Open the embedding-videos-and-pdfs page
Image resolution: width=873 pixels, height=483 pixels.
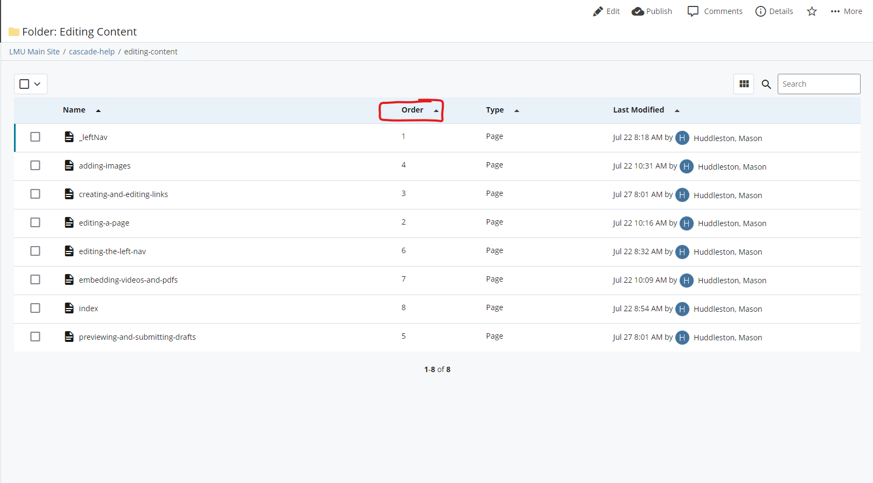(128, 280)
